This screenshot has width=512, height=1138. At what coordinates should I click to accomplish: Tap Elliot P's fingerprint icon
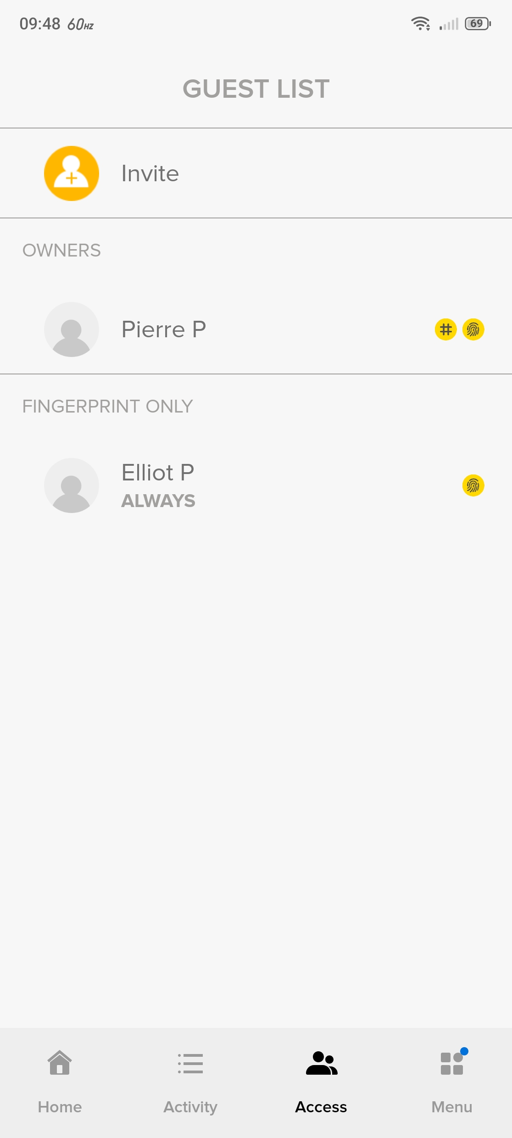click(473, 485)
